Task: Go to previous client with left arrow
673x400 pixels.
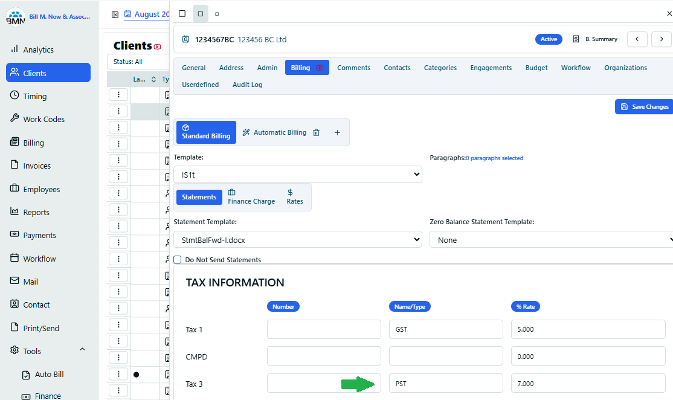Action: click(637, 39)
